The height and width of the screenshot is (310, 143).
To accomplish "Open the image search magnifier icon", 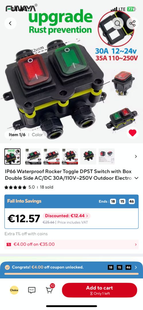I will tap(117, 23).
